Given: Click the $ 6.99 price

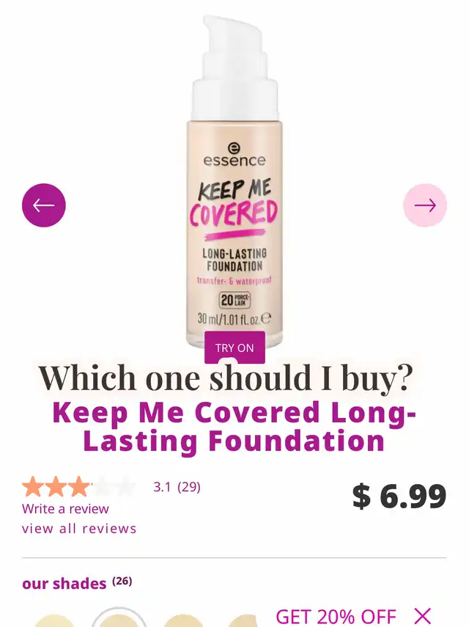Looking at the screenshot, I should (x=399, y=496).
